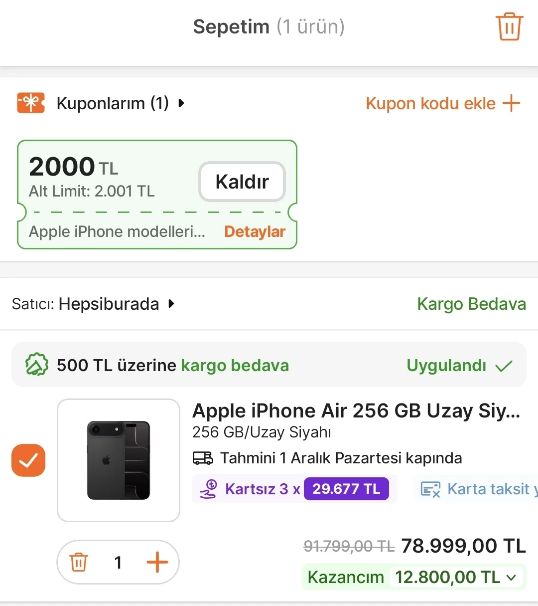The height and width of the screenshot is (606, 538).
Task: Expand the Kuponlarım (1) arrow
Action: [181, 103]
